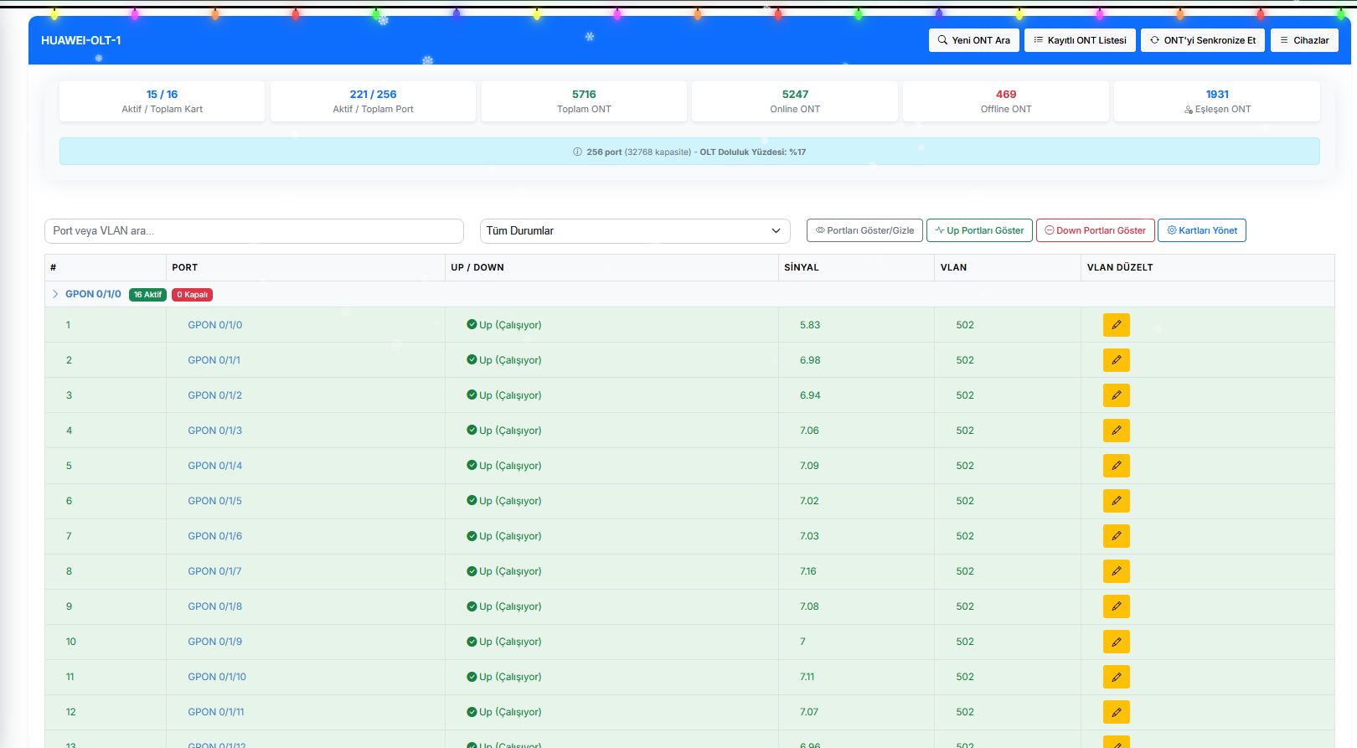Edit VLAN on GPON 0/1/5 row

[x=1116, y=501]
